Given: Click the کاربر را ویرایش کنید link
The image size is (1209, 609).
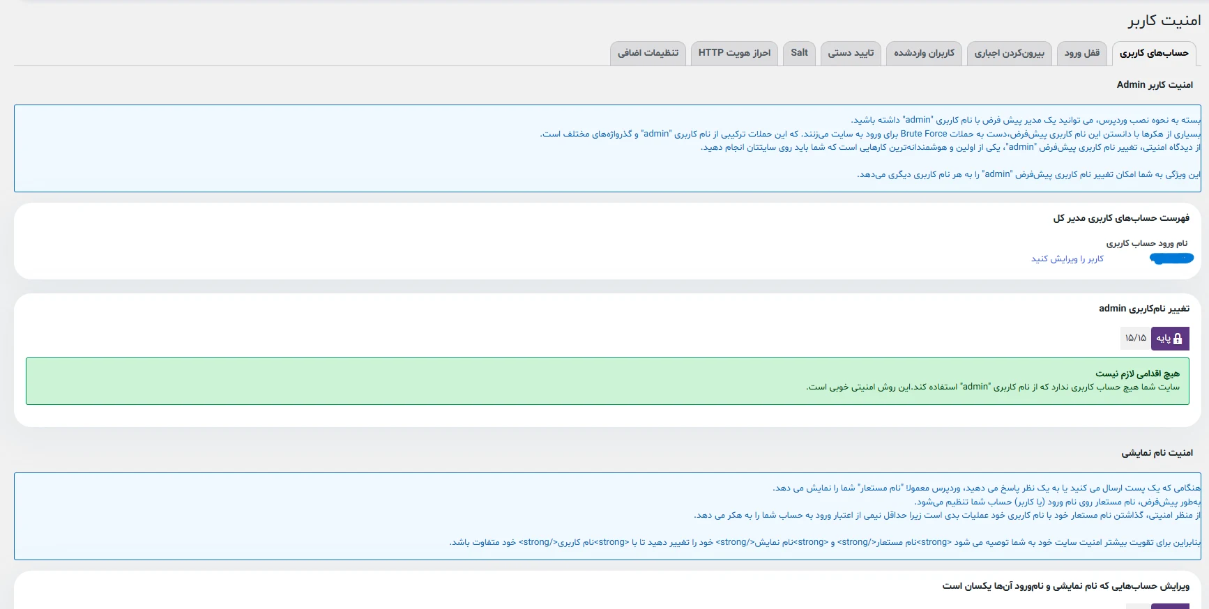Looking at the screenshot, I should coord(1067,259).
